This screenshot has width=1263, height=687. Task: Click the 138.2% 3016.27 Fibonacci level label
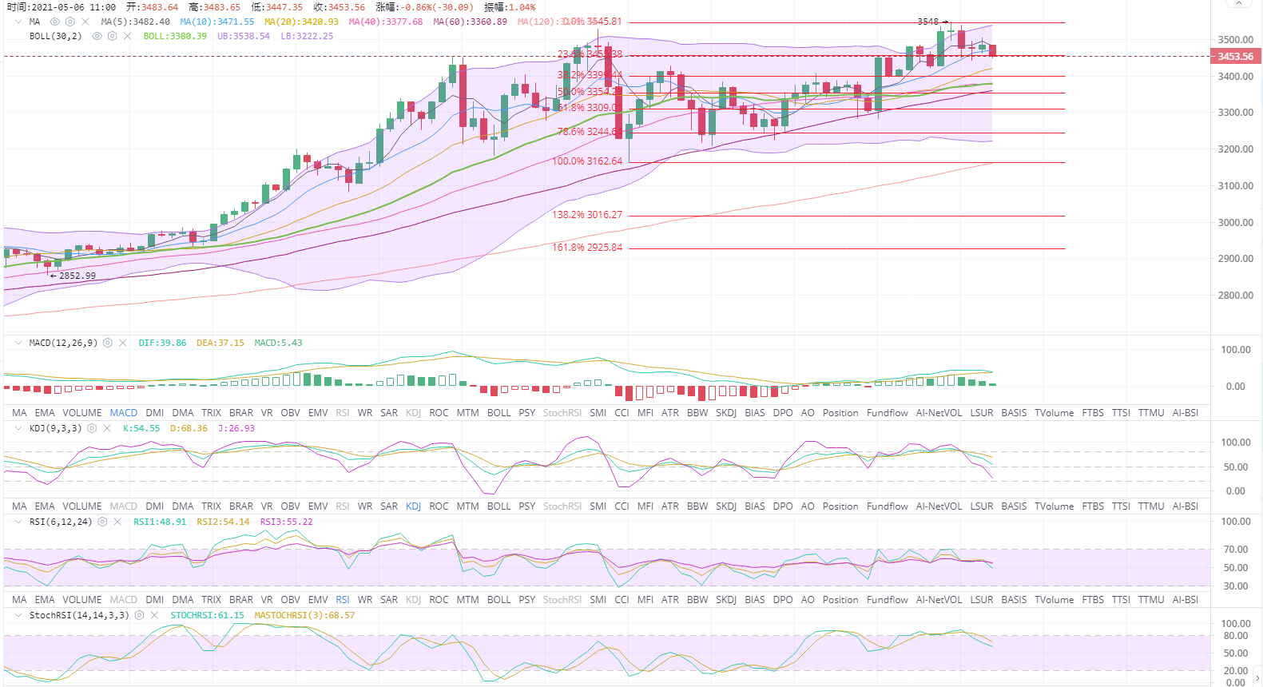587,215
